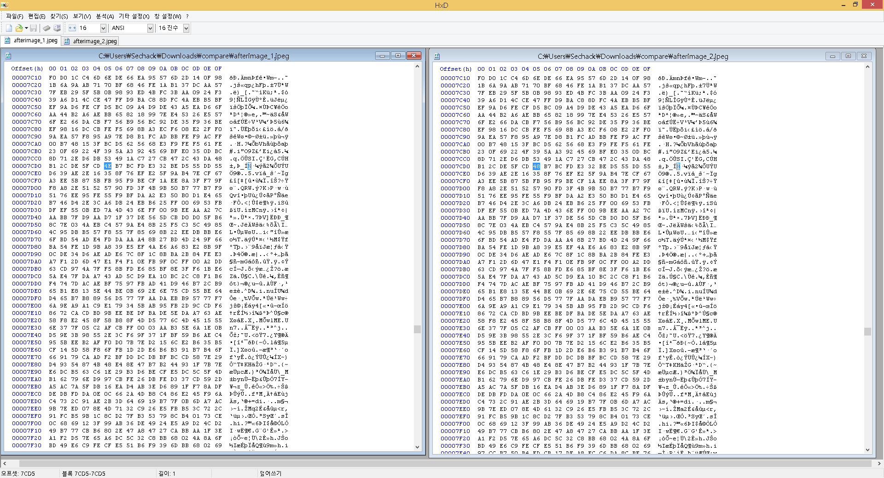The image size is (884, 478).
Task: Open the ? help menu
Action: pos(187,16)
